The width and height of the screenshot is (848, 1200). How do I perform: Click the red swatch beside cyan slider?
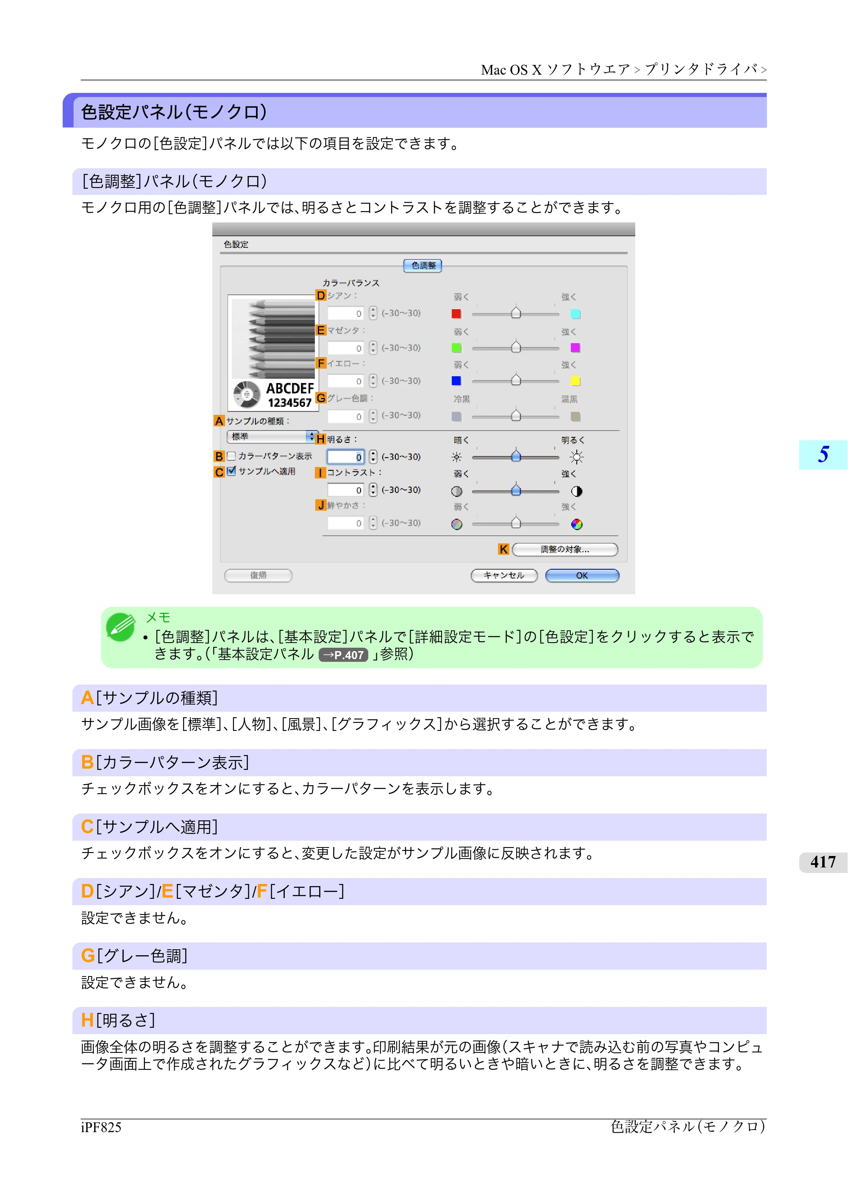456,313
